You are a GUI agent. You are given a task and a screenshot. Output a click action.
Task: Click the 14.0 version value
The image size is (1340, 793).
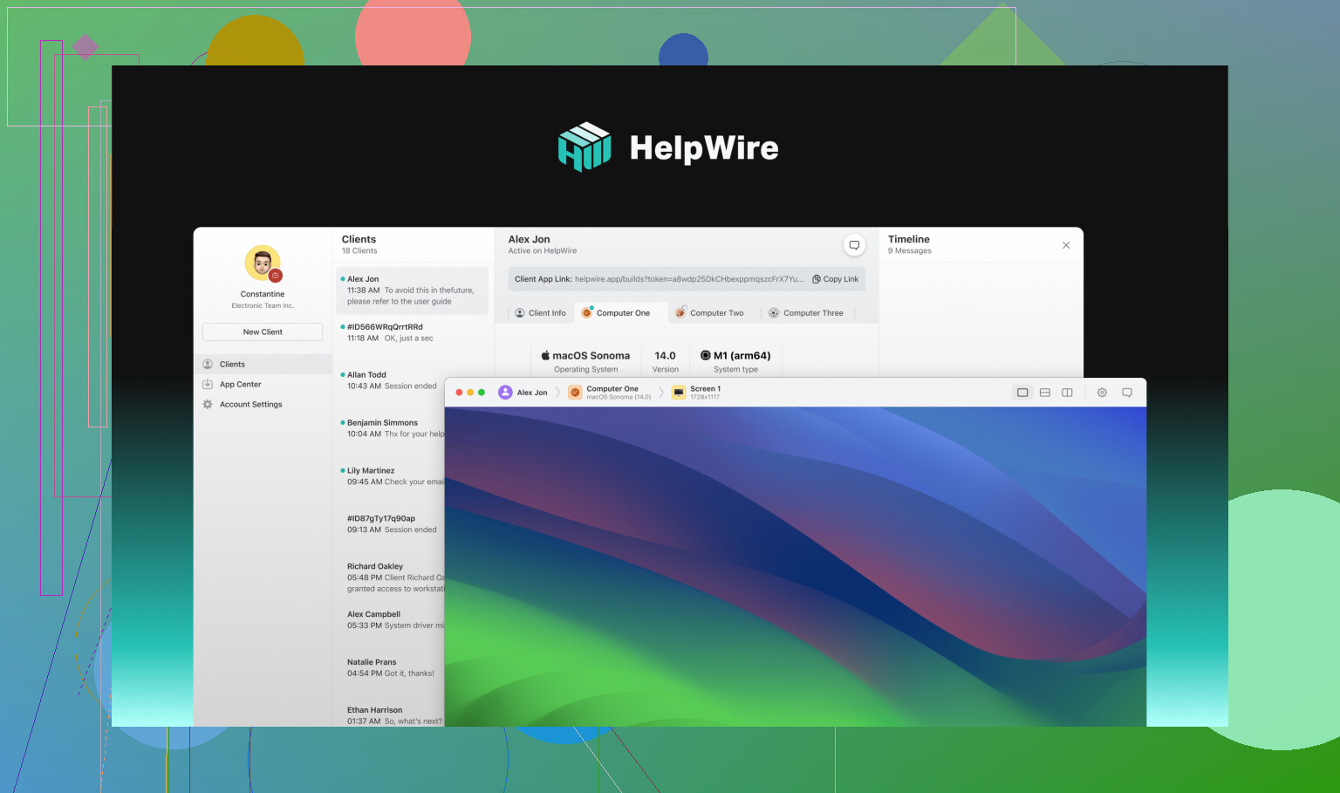665,356
